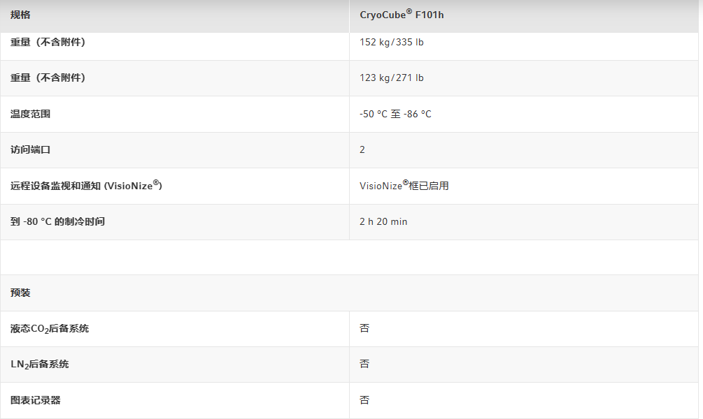Select the VisioNize 框已启用 value
This screenshot has width=703, height=419.
pyautogui.click(x=404, y=186)
